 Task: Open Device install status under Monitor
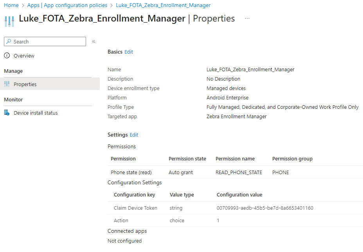coord(36,113)
